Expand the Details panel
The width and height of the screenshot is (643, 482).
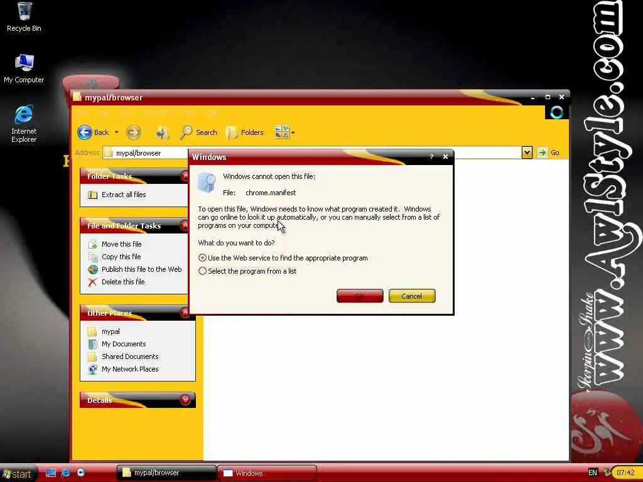coord(185,400)
